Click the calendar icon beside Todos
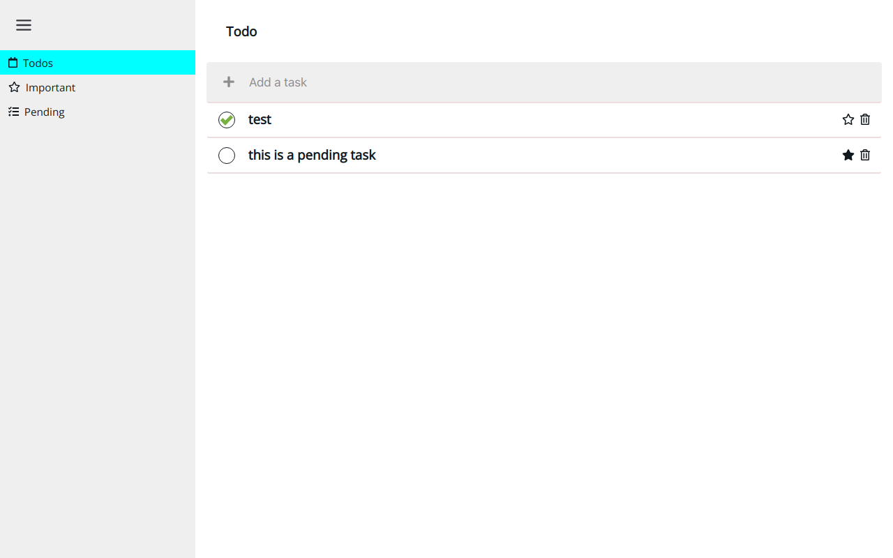Image resolution: width=893 pixels, height=558 pixels. pos(12,62)
